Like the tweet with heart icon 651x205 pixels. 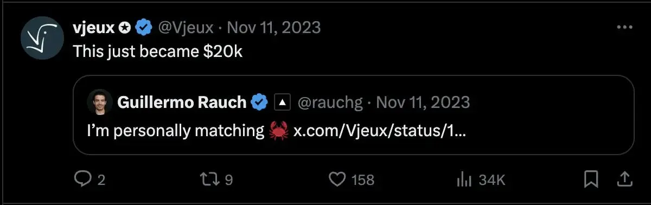[x=339, y=179]
